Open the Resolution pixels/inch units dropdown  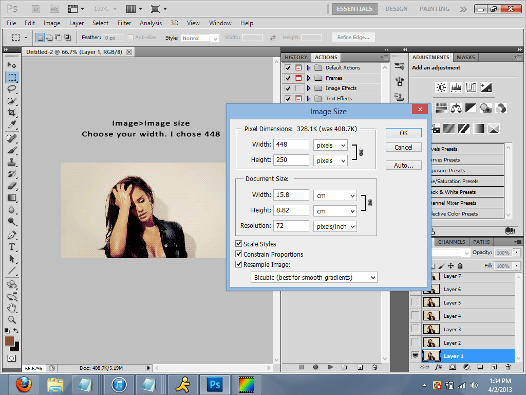click(x=335, y=226)
